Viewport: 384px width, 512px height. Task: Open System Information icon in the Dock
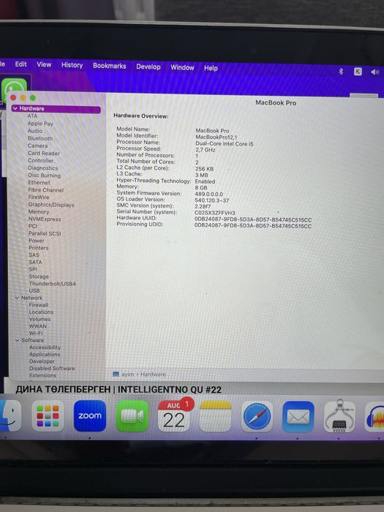pyautogui.click(x=339, y=416)
